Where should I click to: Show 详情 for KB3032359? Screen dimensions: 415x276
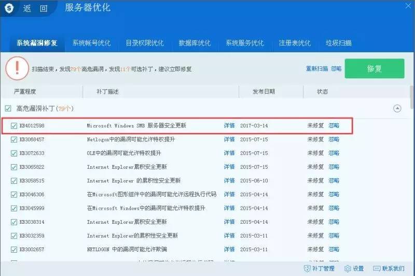pyautogui.click(x=229, y=235)
